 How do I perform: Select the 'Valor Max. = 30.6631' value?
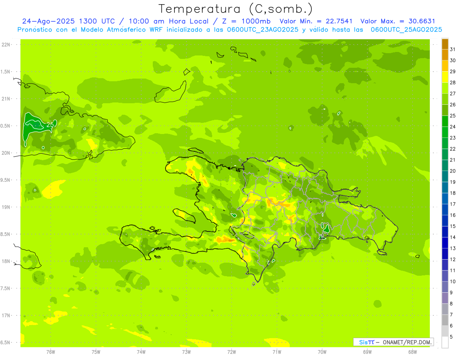(x=397, y=21)
